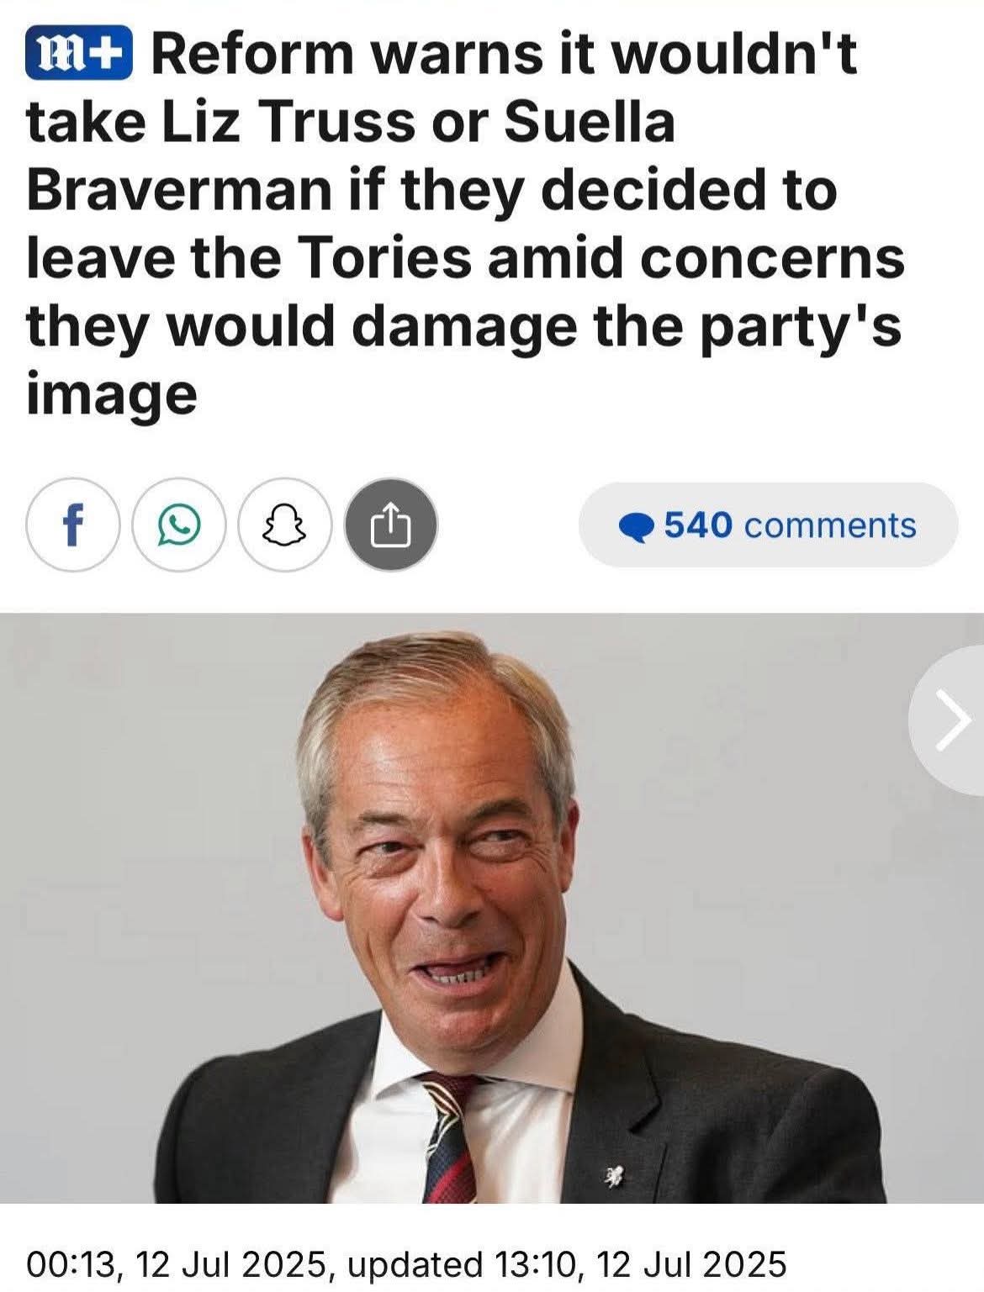Share the article via WhatsApp

[179, 525]
